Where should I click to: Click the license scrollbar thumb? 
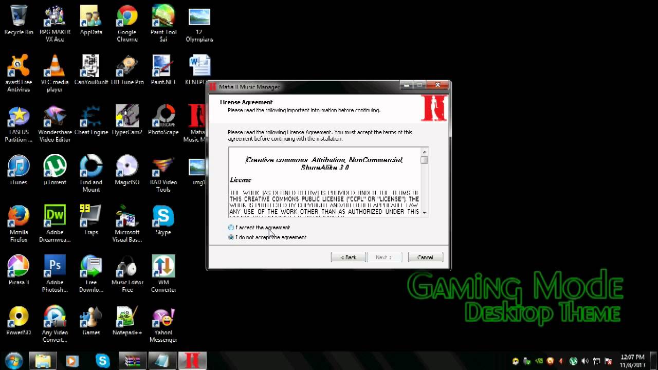pos(424,160)
